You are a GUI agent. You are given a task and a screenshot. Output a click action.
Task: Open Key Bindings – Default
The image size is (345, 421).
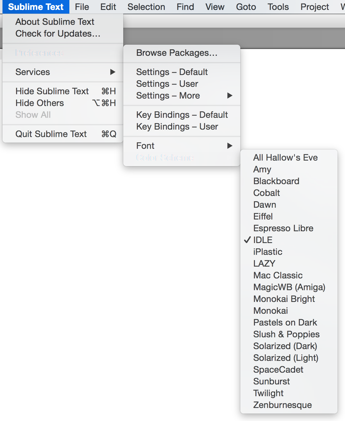point(182,115)
